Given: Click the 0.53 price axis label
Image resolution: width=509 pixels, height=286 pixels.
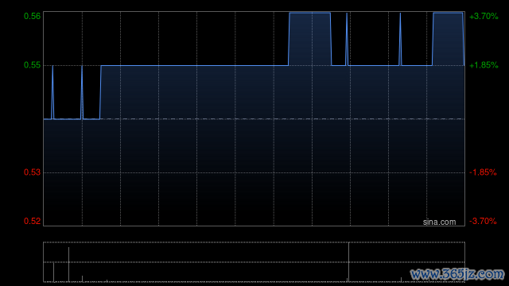Looking at the screenshot, I should (32, 172).
